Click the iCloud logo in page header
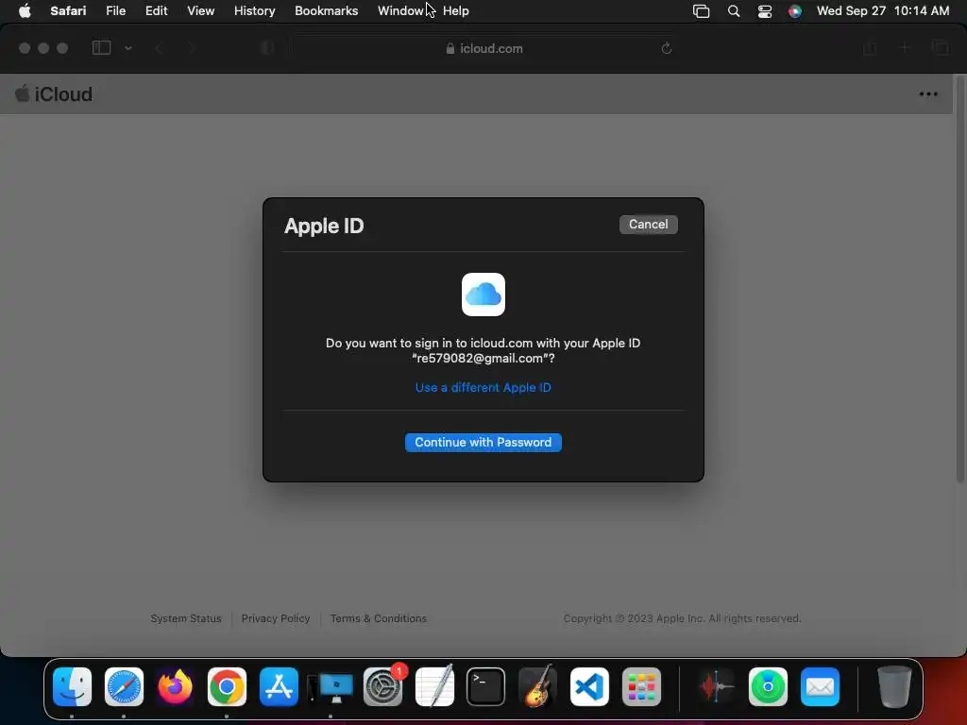This screenshot has height=725, width=967. tap(54, 94)
